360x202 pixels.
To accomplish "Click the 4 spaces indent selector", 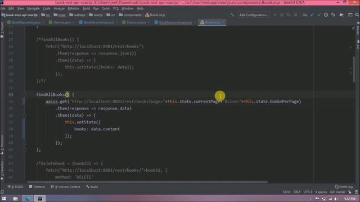I will (321, 192).
